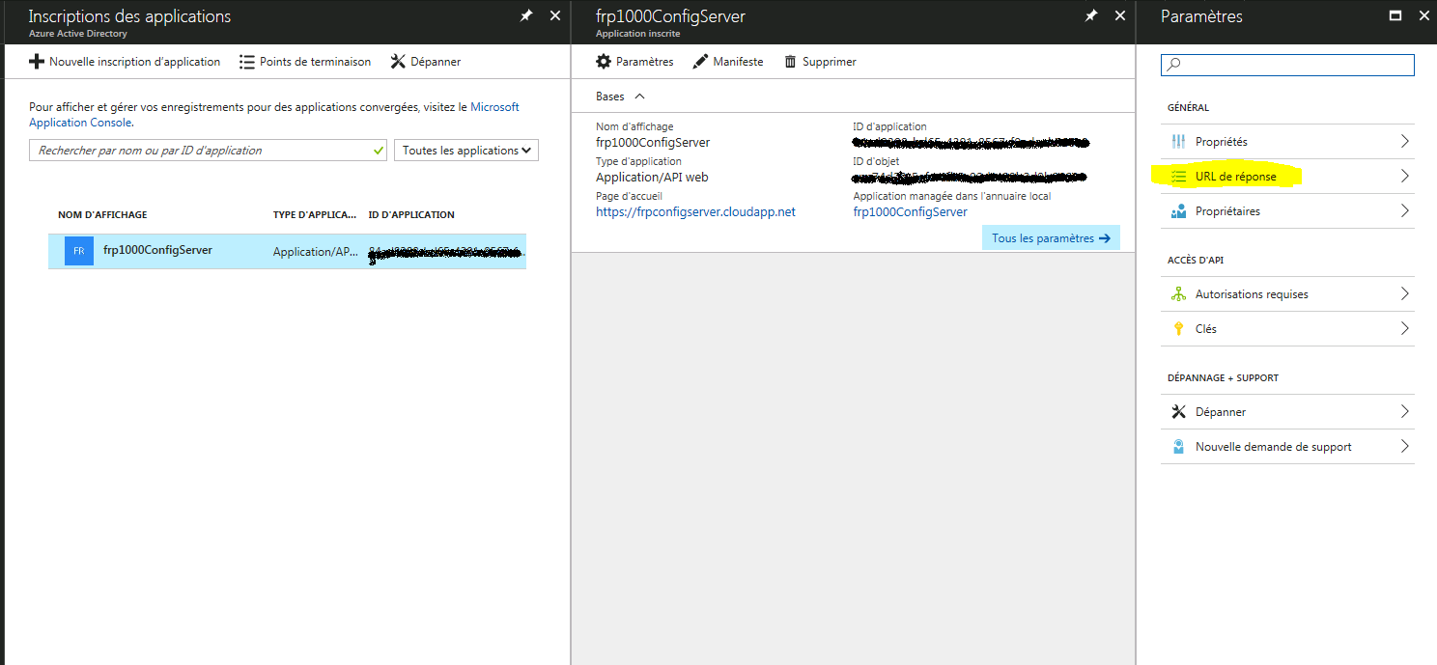Focus the Paramètres search box
This screenshot has width=1437, height=665.
tap(1287, 65)
